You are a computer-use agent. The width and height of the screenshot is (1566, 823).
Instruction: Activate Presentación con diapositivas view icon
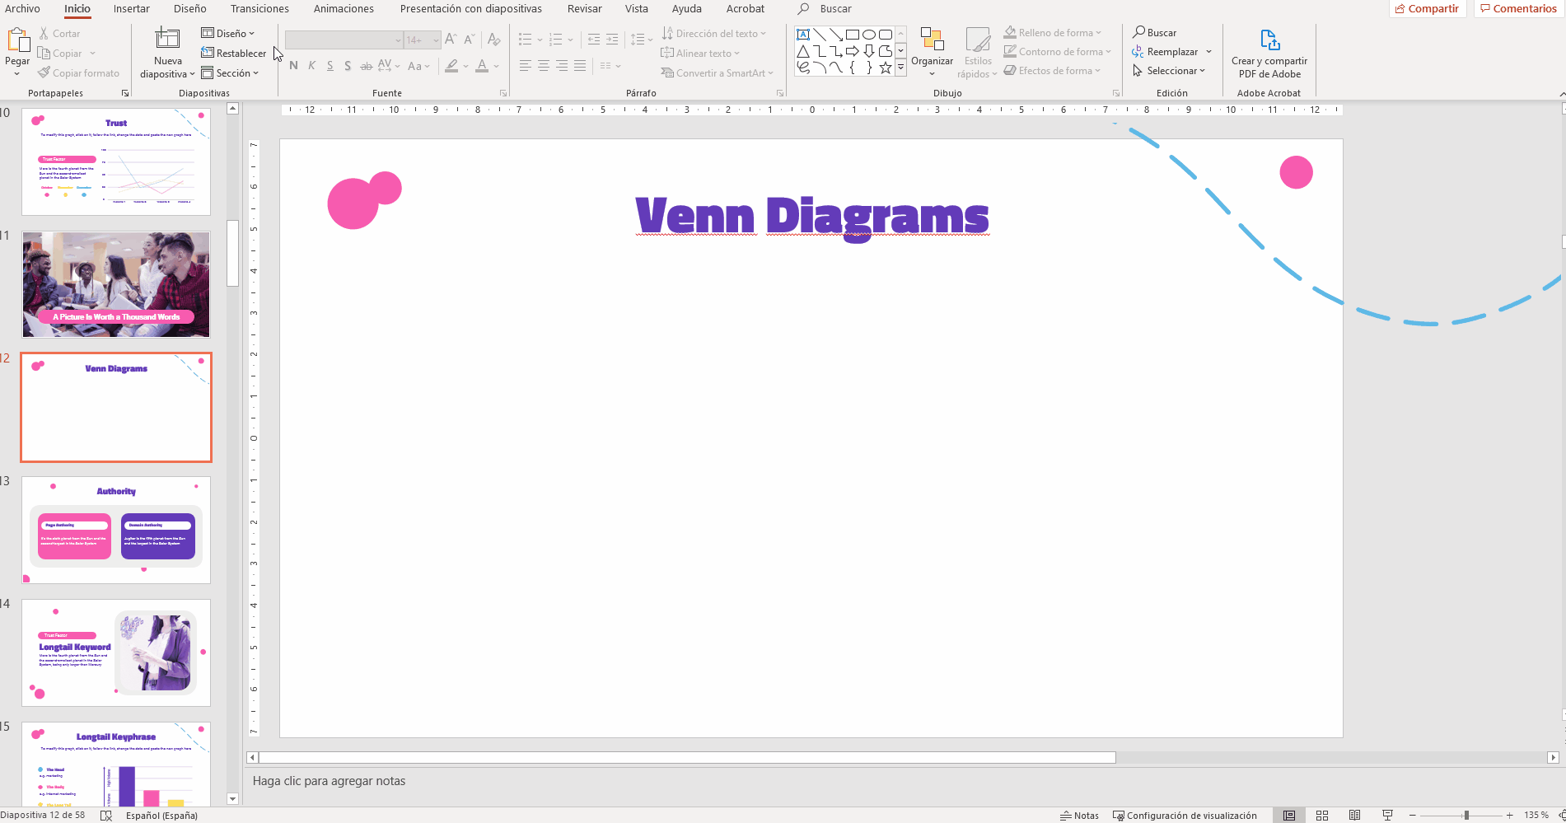click(1386, 815)
